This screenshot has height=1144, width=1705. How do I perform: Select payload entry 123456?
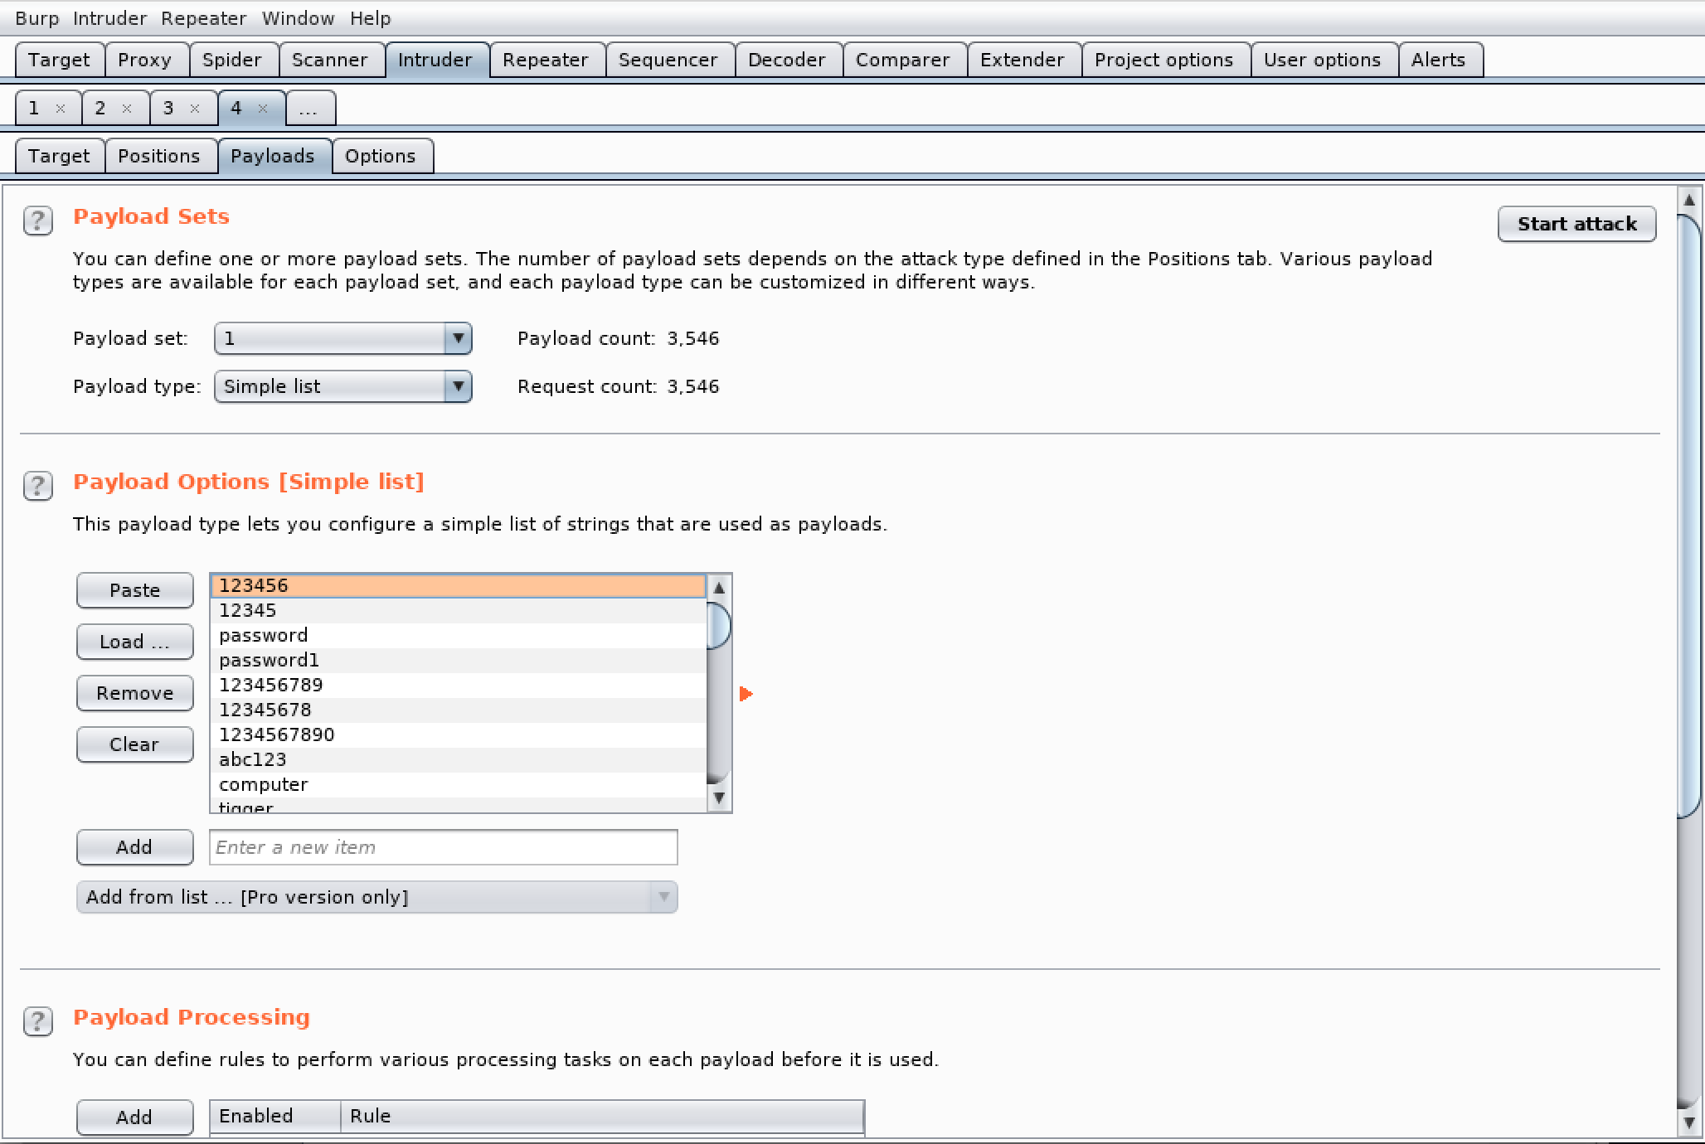pos(459,586)
